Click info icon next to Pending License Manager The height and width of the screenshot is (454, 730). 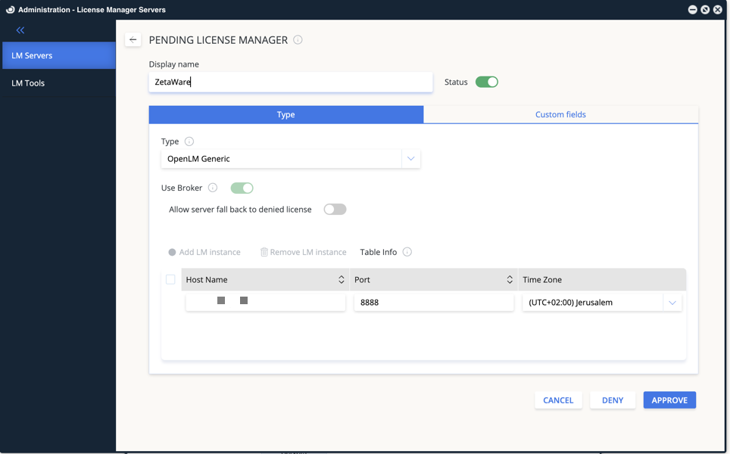pyautogui.click(x=298, y=40)
